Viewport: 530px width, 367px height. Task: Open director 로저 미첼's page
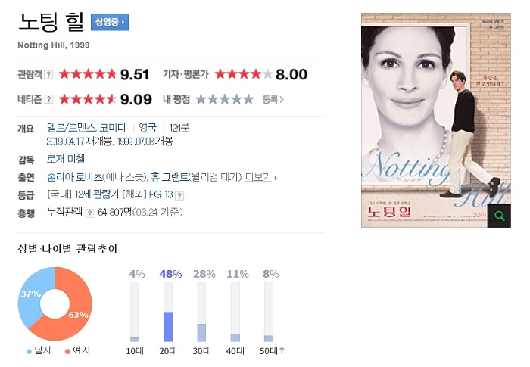click(66, 159)
